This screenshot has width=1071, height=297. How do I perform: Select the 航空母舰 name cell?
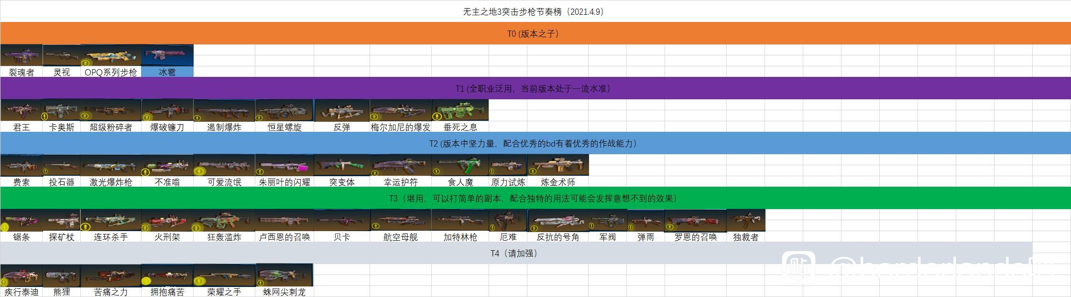pos(401,237)
